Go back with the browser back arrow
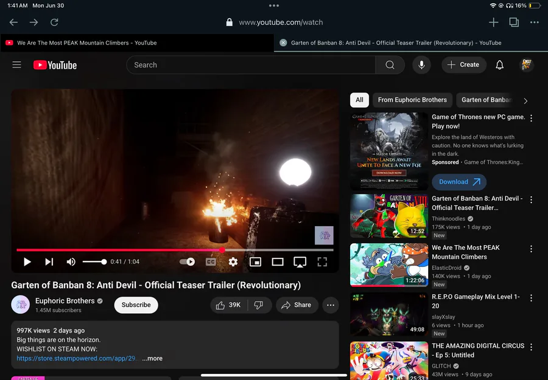 13,22
